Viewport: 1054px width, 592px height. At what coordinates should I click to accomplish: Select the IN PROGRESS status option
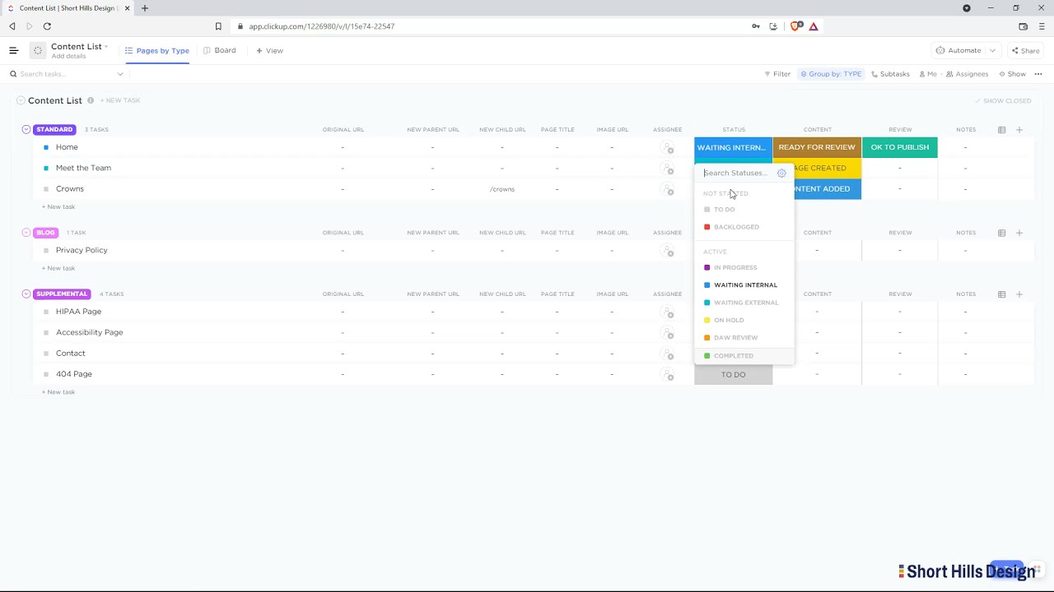[735, 268]
